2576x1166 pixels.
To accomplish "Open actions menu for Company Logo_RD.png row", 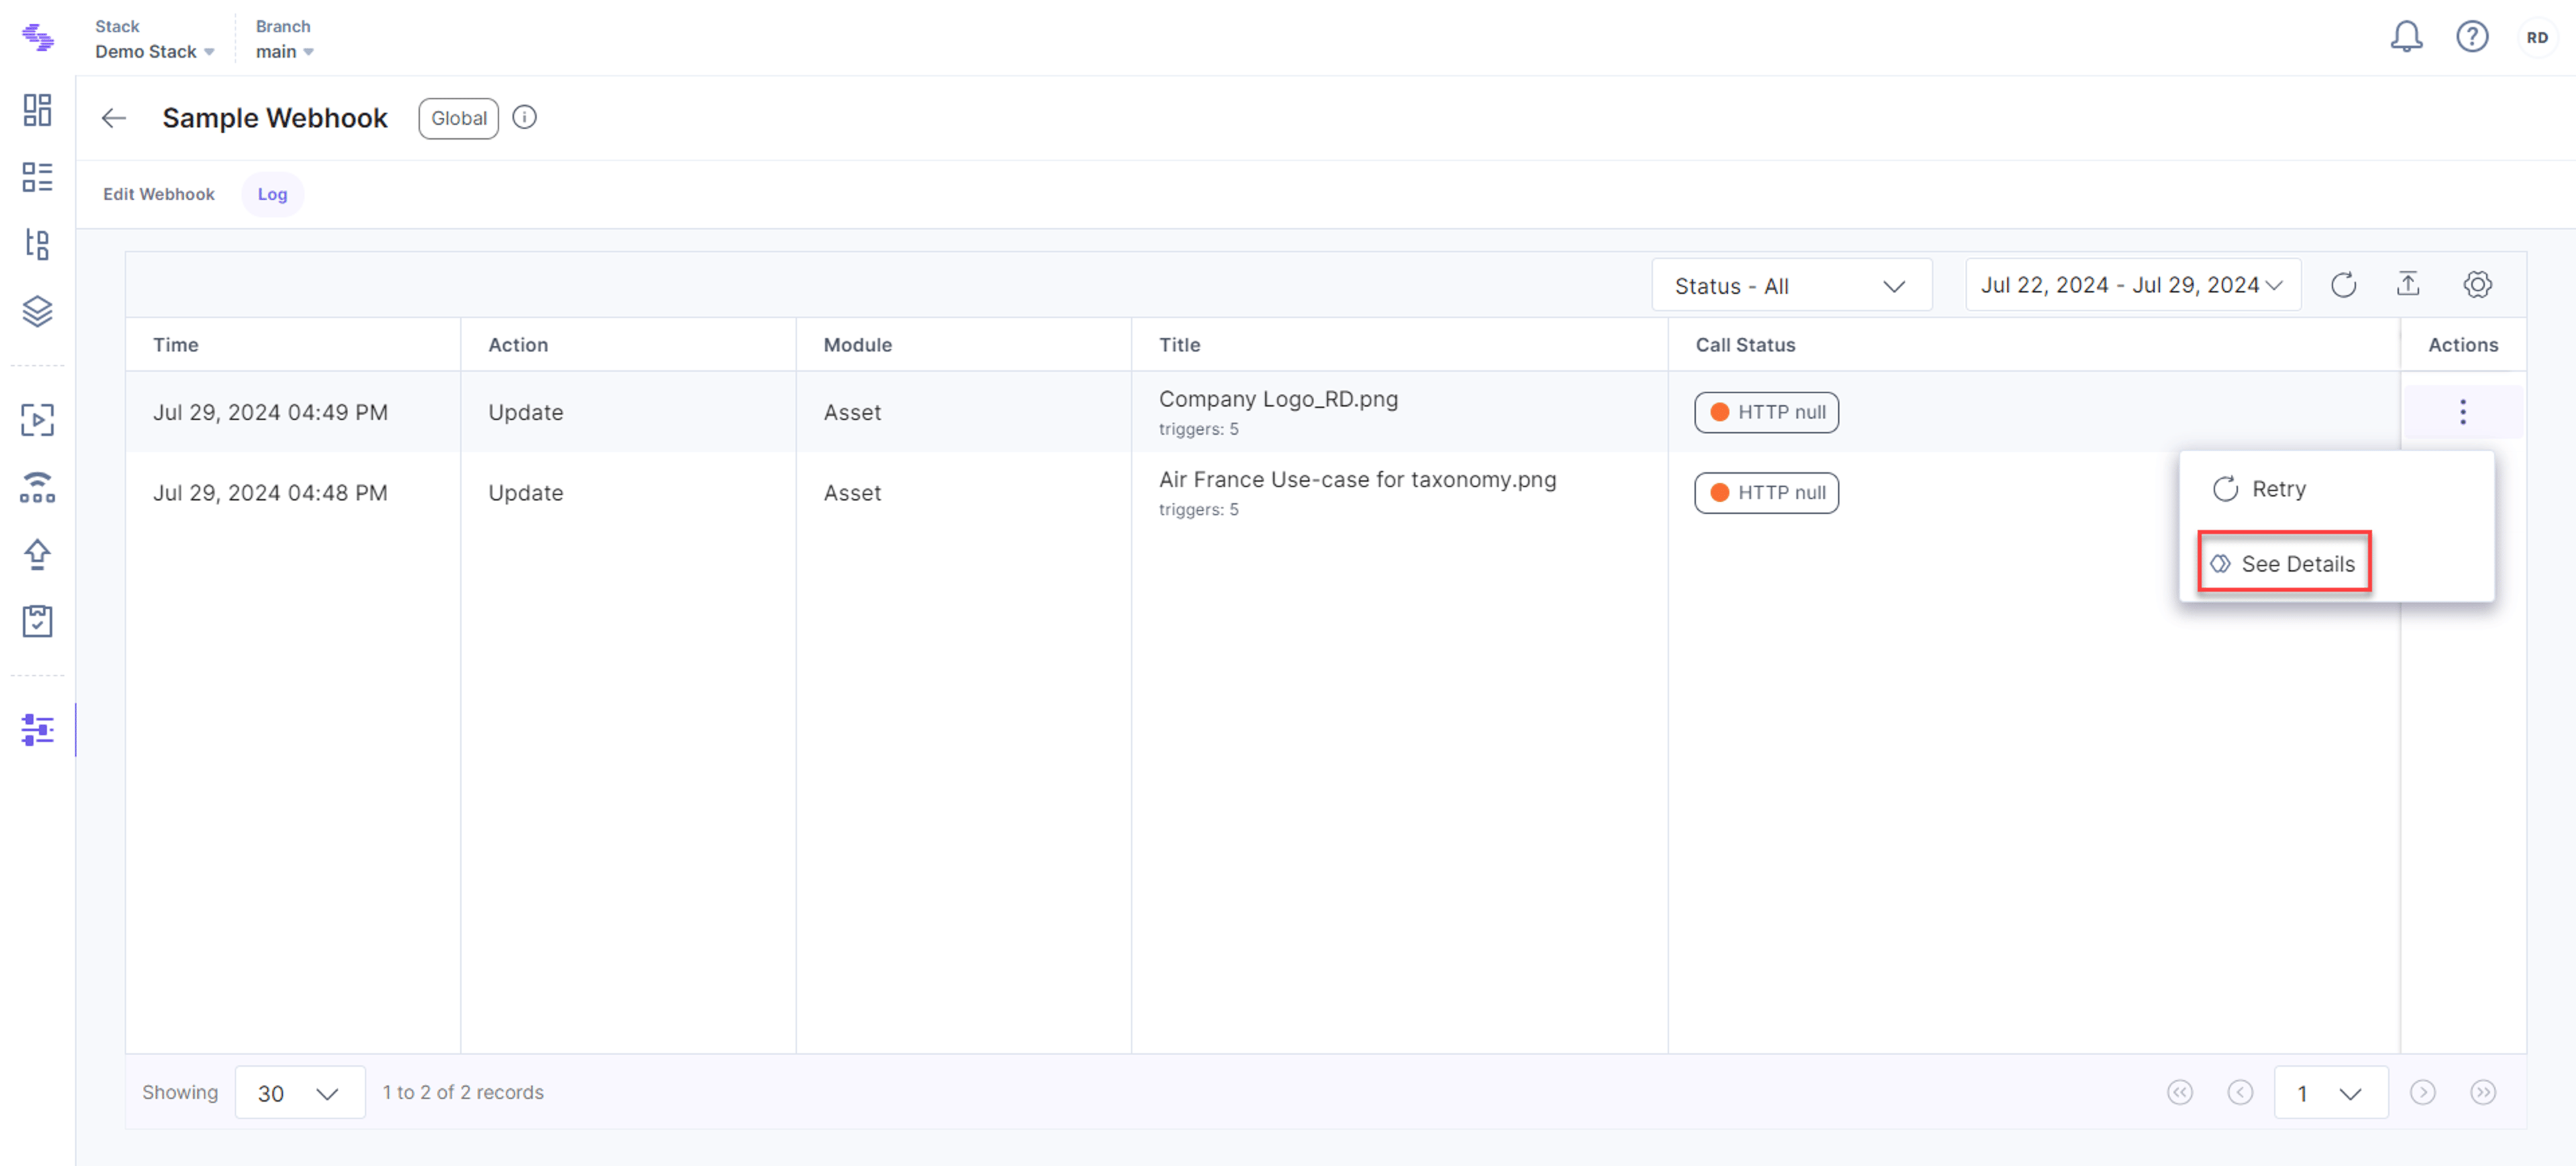I will click(x=2463, y=412).
